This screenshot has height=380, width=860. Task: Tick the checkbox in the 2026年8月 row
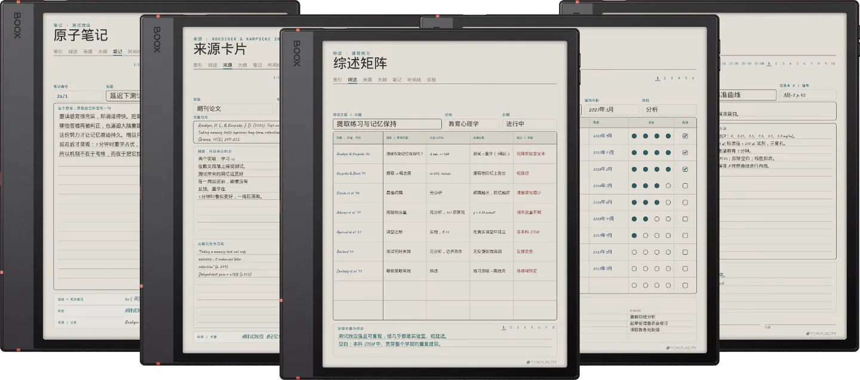point(685,202)
